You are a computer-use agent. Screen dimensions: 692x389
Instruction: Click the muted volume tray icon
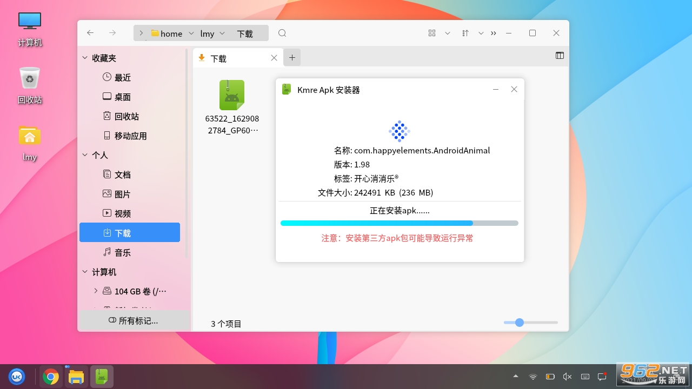click(x=568, y=377)
